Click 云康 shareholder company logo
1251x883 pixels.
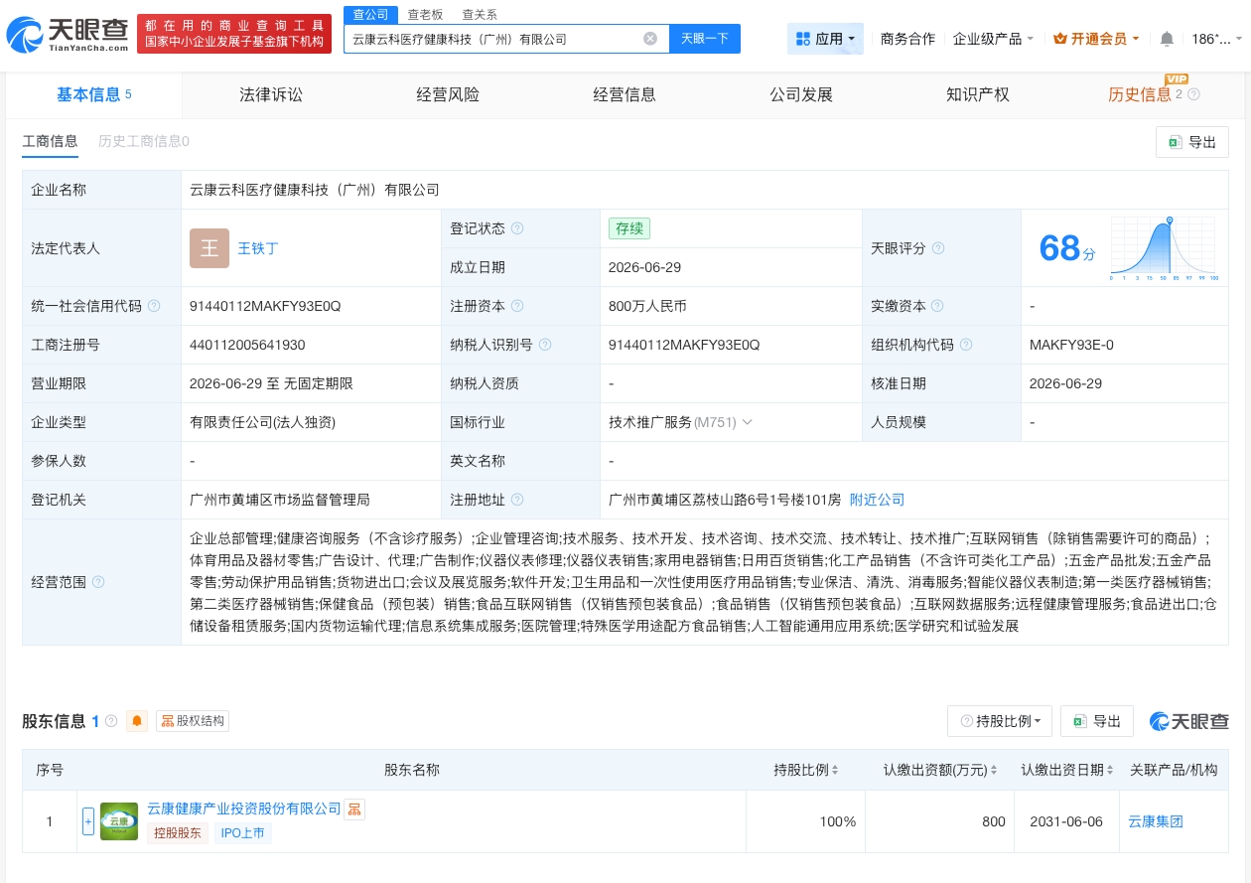119,821
